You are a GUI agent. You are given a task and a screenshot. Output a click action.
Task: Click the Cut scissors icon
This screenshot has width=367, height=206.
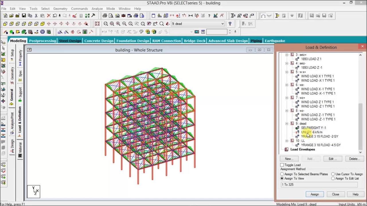pos(36,16)
